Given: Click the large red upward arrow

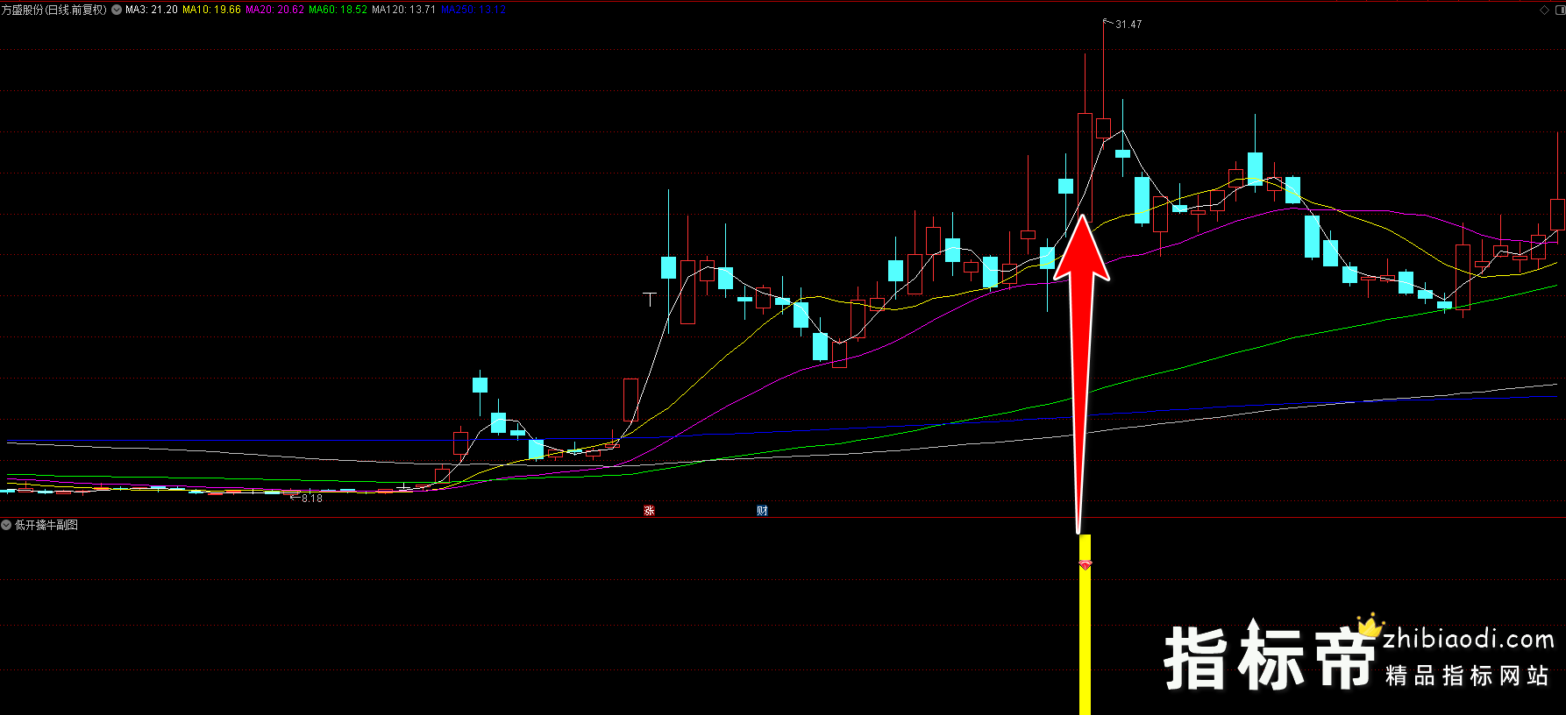Looking at the screenshot, I should pos(1082,350).
